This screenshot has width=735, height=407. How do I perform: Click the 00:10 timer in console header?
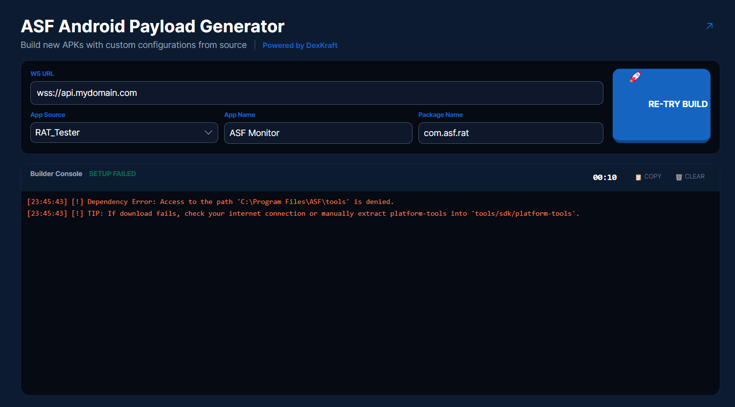605,177
